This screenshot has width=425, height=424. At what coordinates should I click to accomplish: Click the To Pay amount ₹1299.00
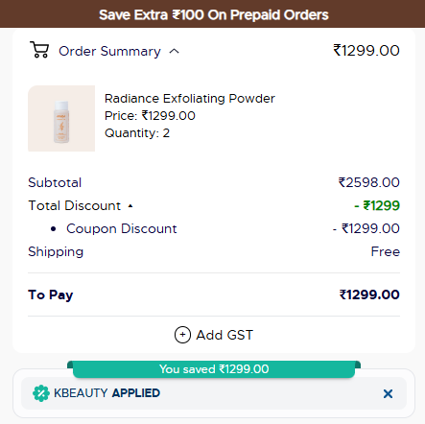[x=369, y=294]
